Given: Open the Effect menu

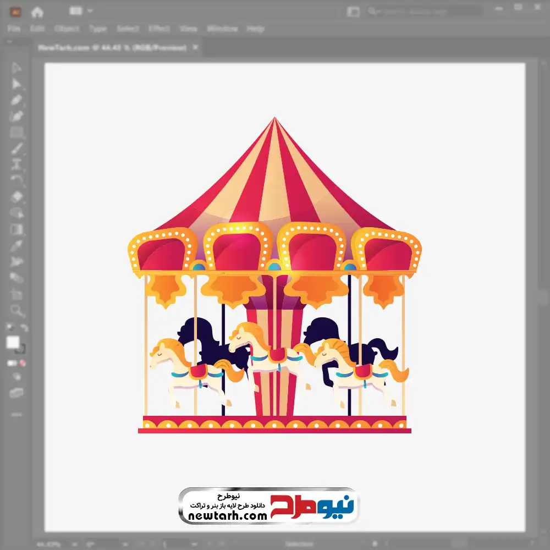Looking at the screenshot, I should (159, 29).
